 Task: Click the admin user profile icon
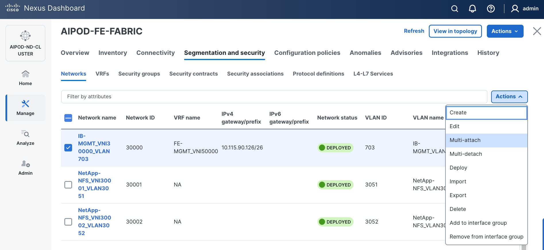[x=515, y=9]
